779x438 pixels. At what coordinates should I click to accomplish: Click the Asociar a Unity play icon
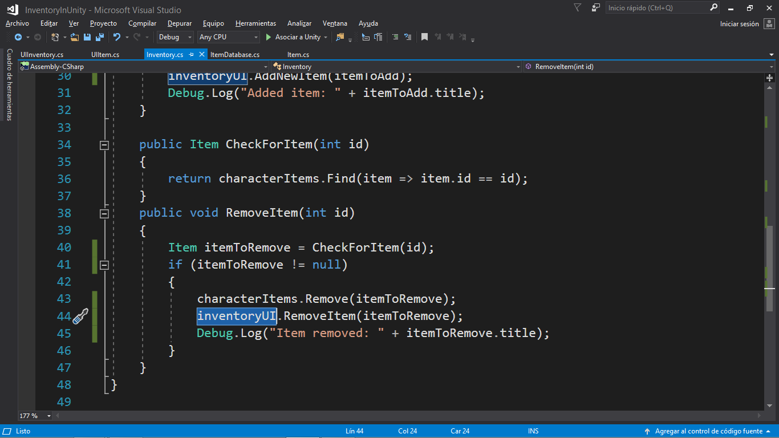pyautogui.click(x=267, y=37)
